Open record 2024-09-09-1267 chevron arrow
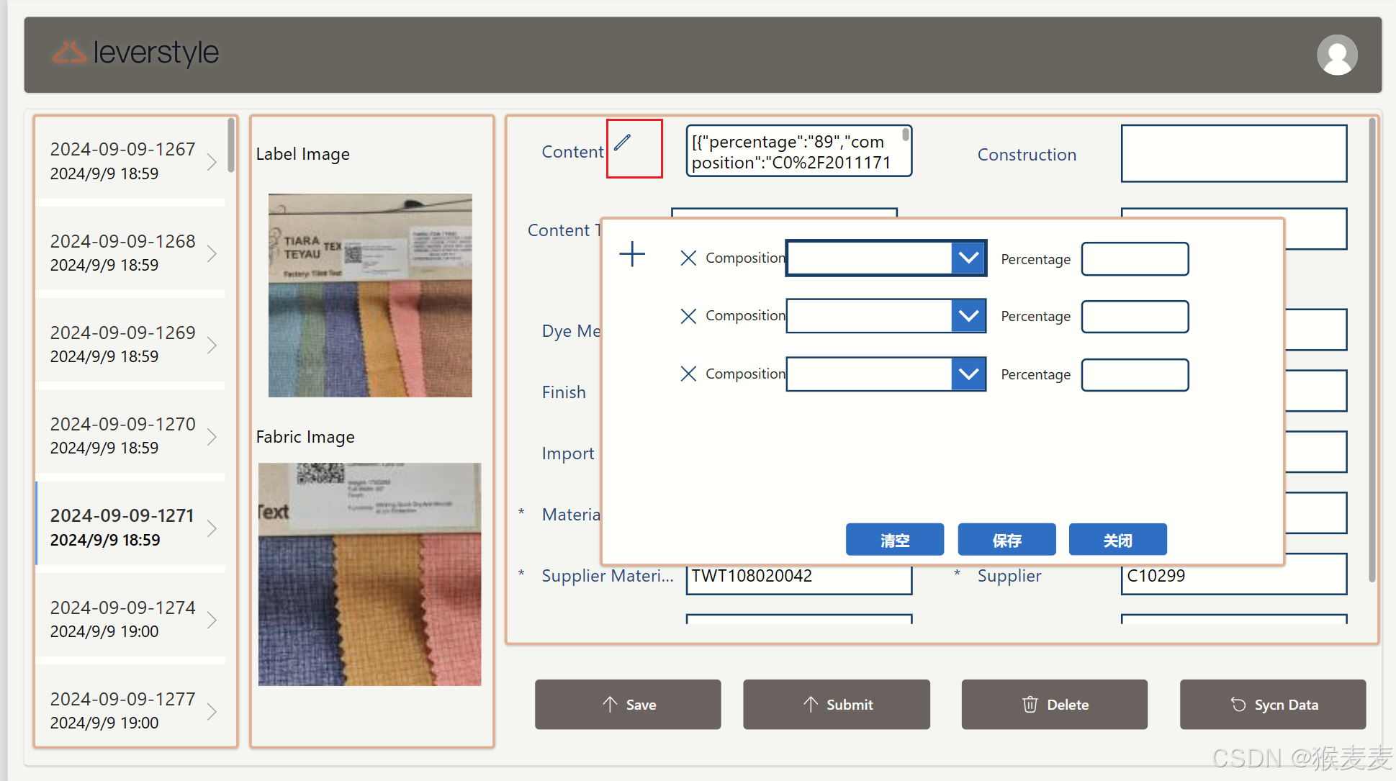Viewport: 1396px width, 781px height. point(212,161)
